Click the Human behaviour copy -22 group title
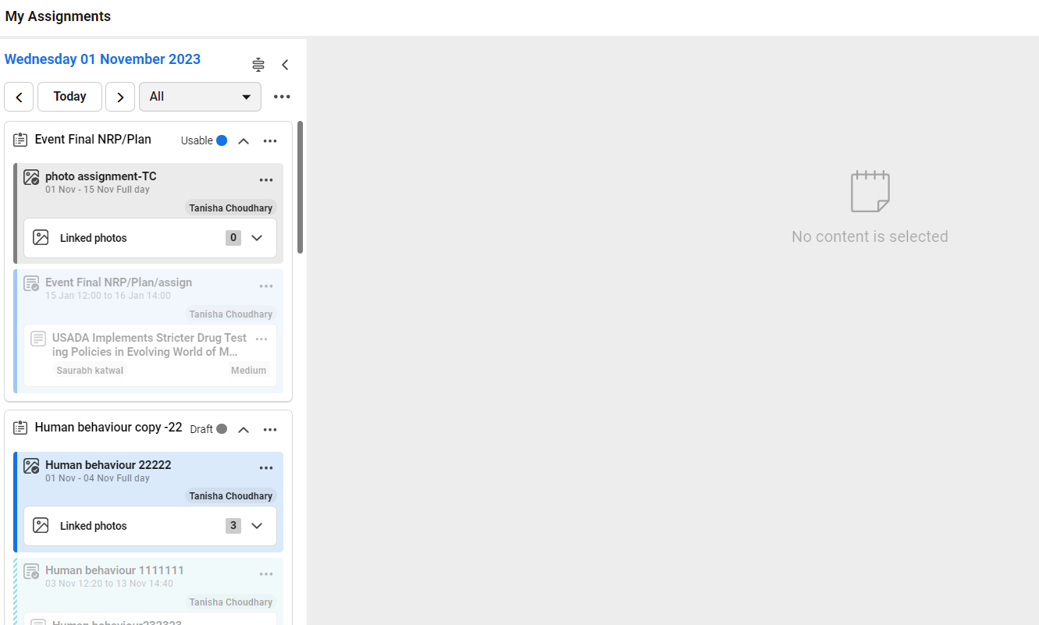Image resolution: width=1039 pixels, height=625 pixels. 109,427
